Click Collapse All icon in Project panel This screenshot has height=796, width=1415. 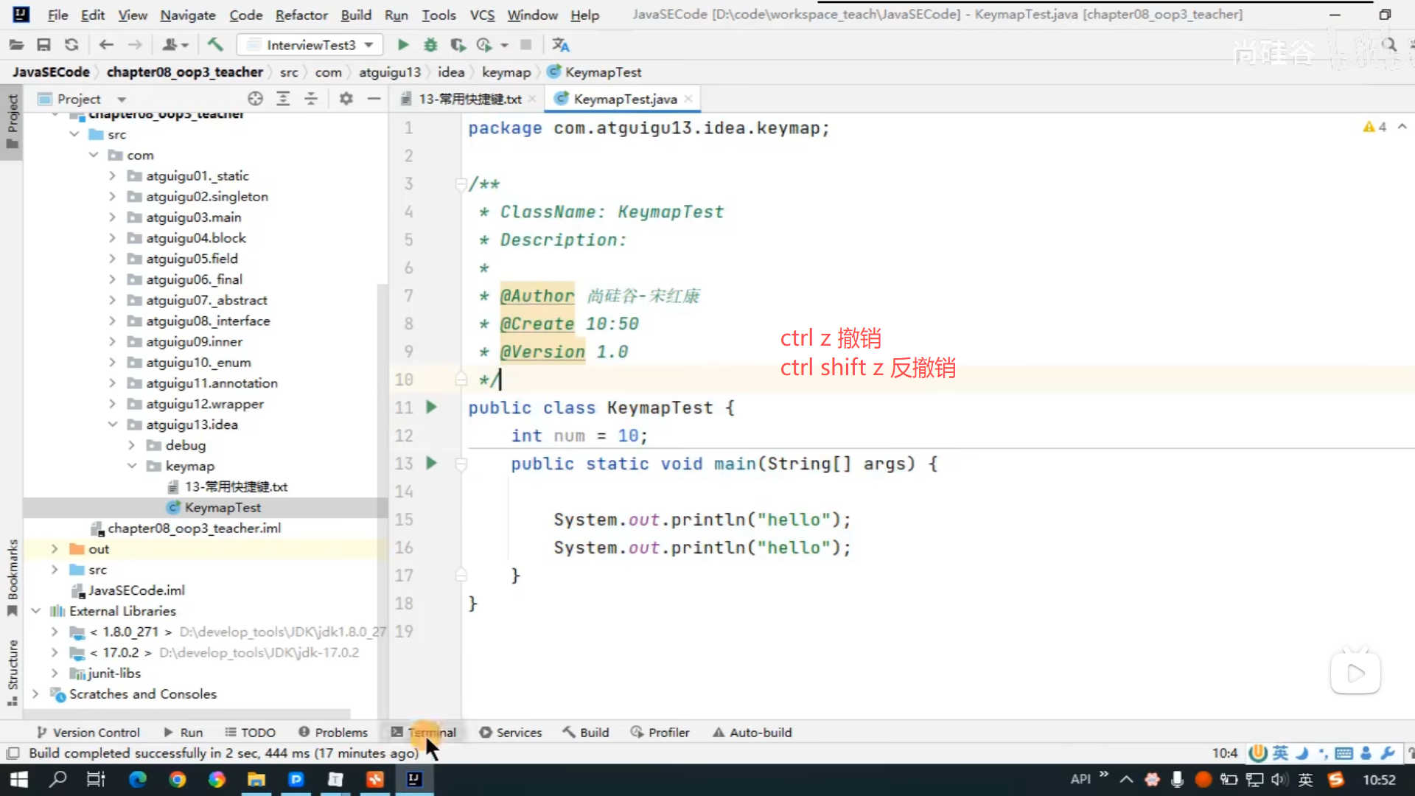[311, 99]
